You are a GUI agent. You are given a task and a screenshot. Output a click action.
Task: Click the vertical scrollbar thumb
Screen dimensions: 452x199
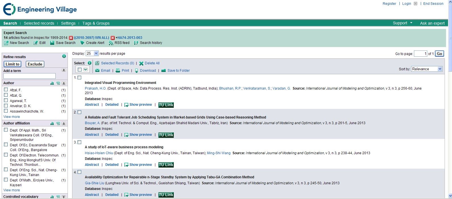450,38
